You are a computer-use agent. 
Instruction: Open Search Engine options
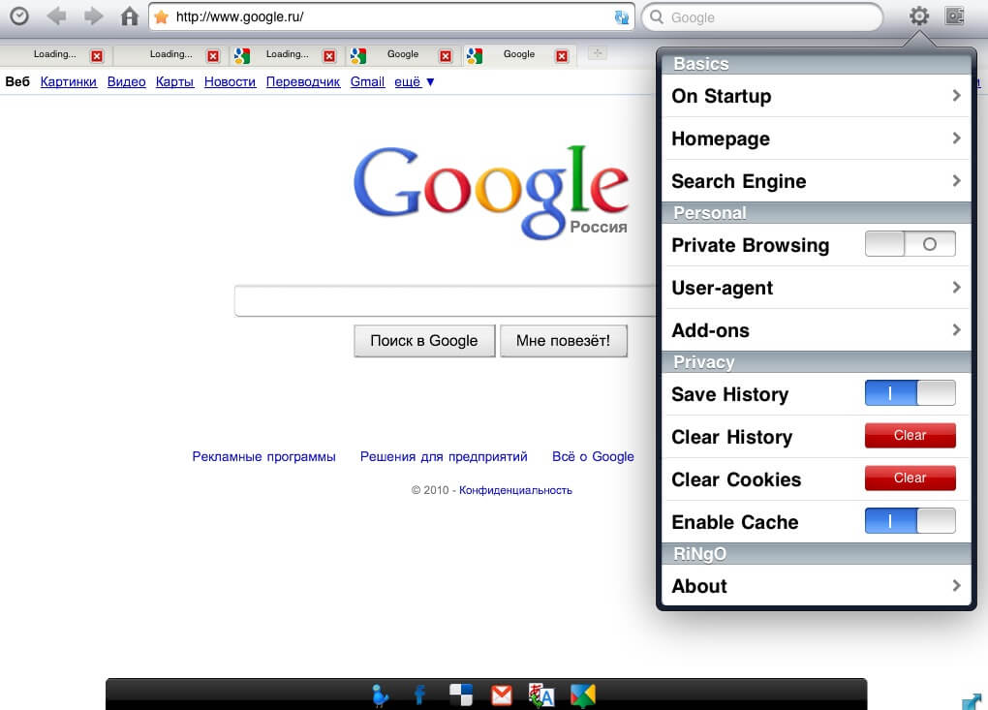point(816,181)
